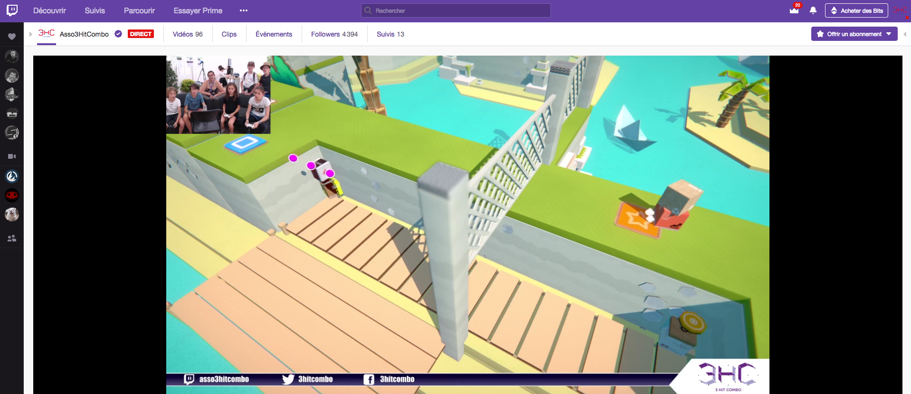Click the video camera icon in sidebar
The image size is (911, 394).
12,156
